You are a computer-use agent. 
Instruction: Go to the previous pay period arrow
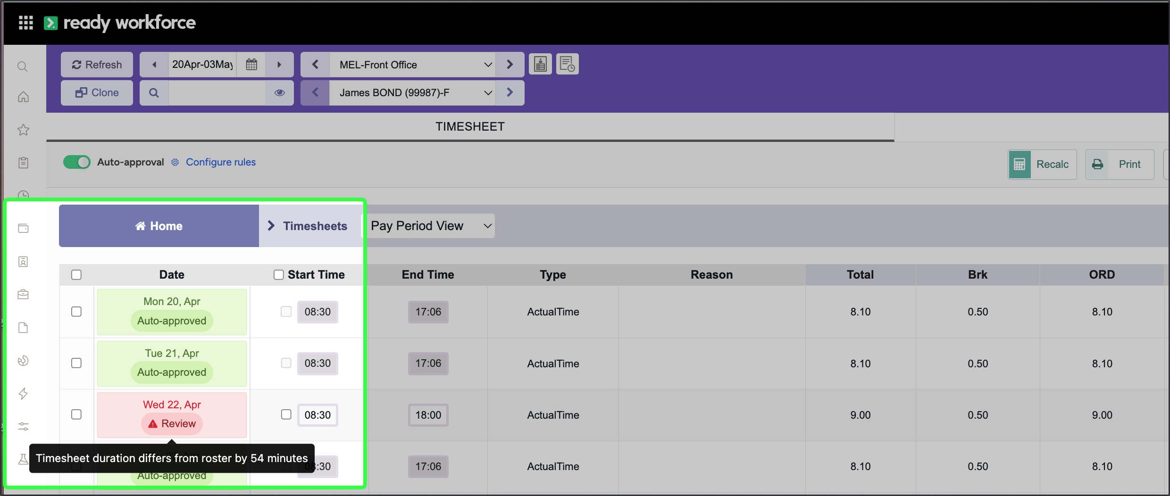point(154,65)
